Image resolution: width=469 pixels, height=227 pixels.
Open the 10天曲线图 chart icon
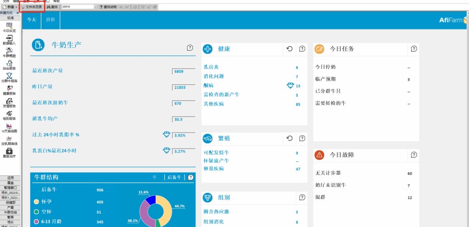10,127
